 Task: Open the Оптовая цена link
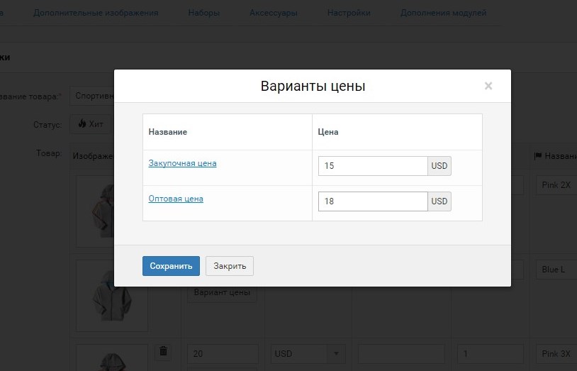[x=176, y=199]
